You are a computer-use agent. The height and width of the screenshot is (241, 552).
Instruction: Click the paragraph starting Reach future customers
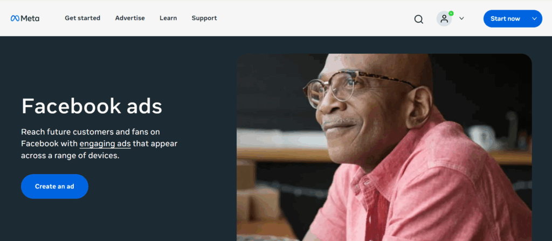(99, 144)
